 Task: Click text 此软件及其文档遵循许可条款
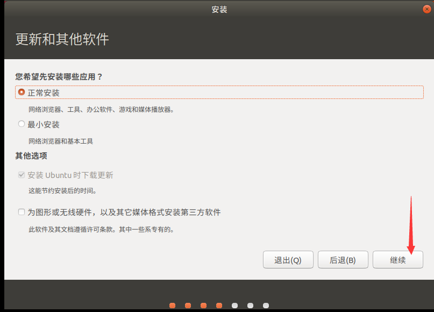(70, 230)
